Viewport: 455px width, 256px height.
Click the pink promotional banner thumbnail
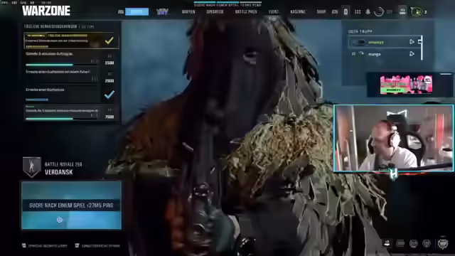click(406, 85)
